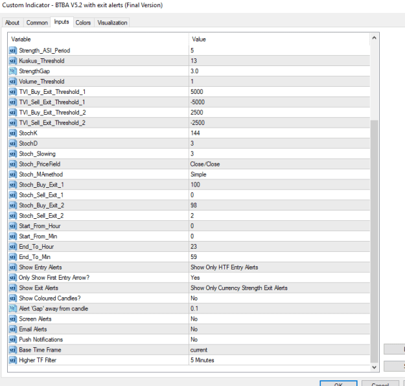This screenshot has width=405, height=386.
Task: Click the Cancel button
Action: point(380,383)
